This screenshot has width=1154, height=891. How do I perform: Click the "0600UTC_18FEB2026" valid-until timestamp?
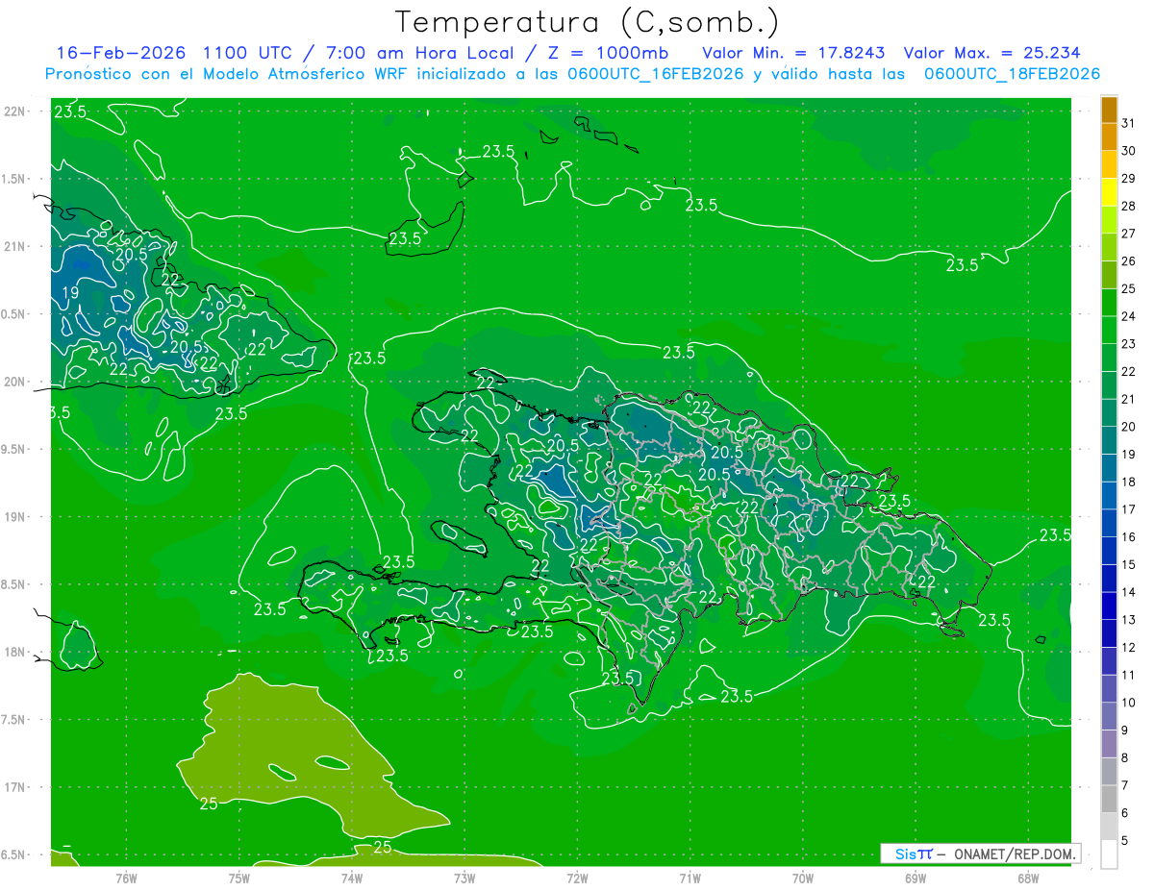1012,74
